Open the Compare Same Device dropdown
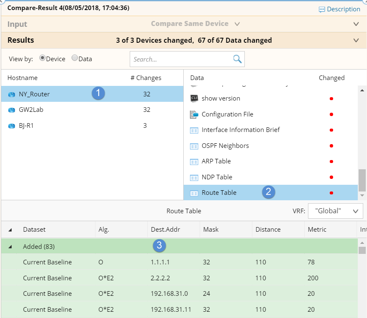 tap(237, 24)
